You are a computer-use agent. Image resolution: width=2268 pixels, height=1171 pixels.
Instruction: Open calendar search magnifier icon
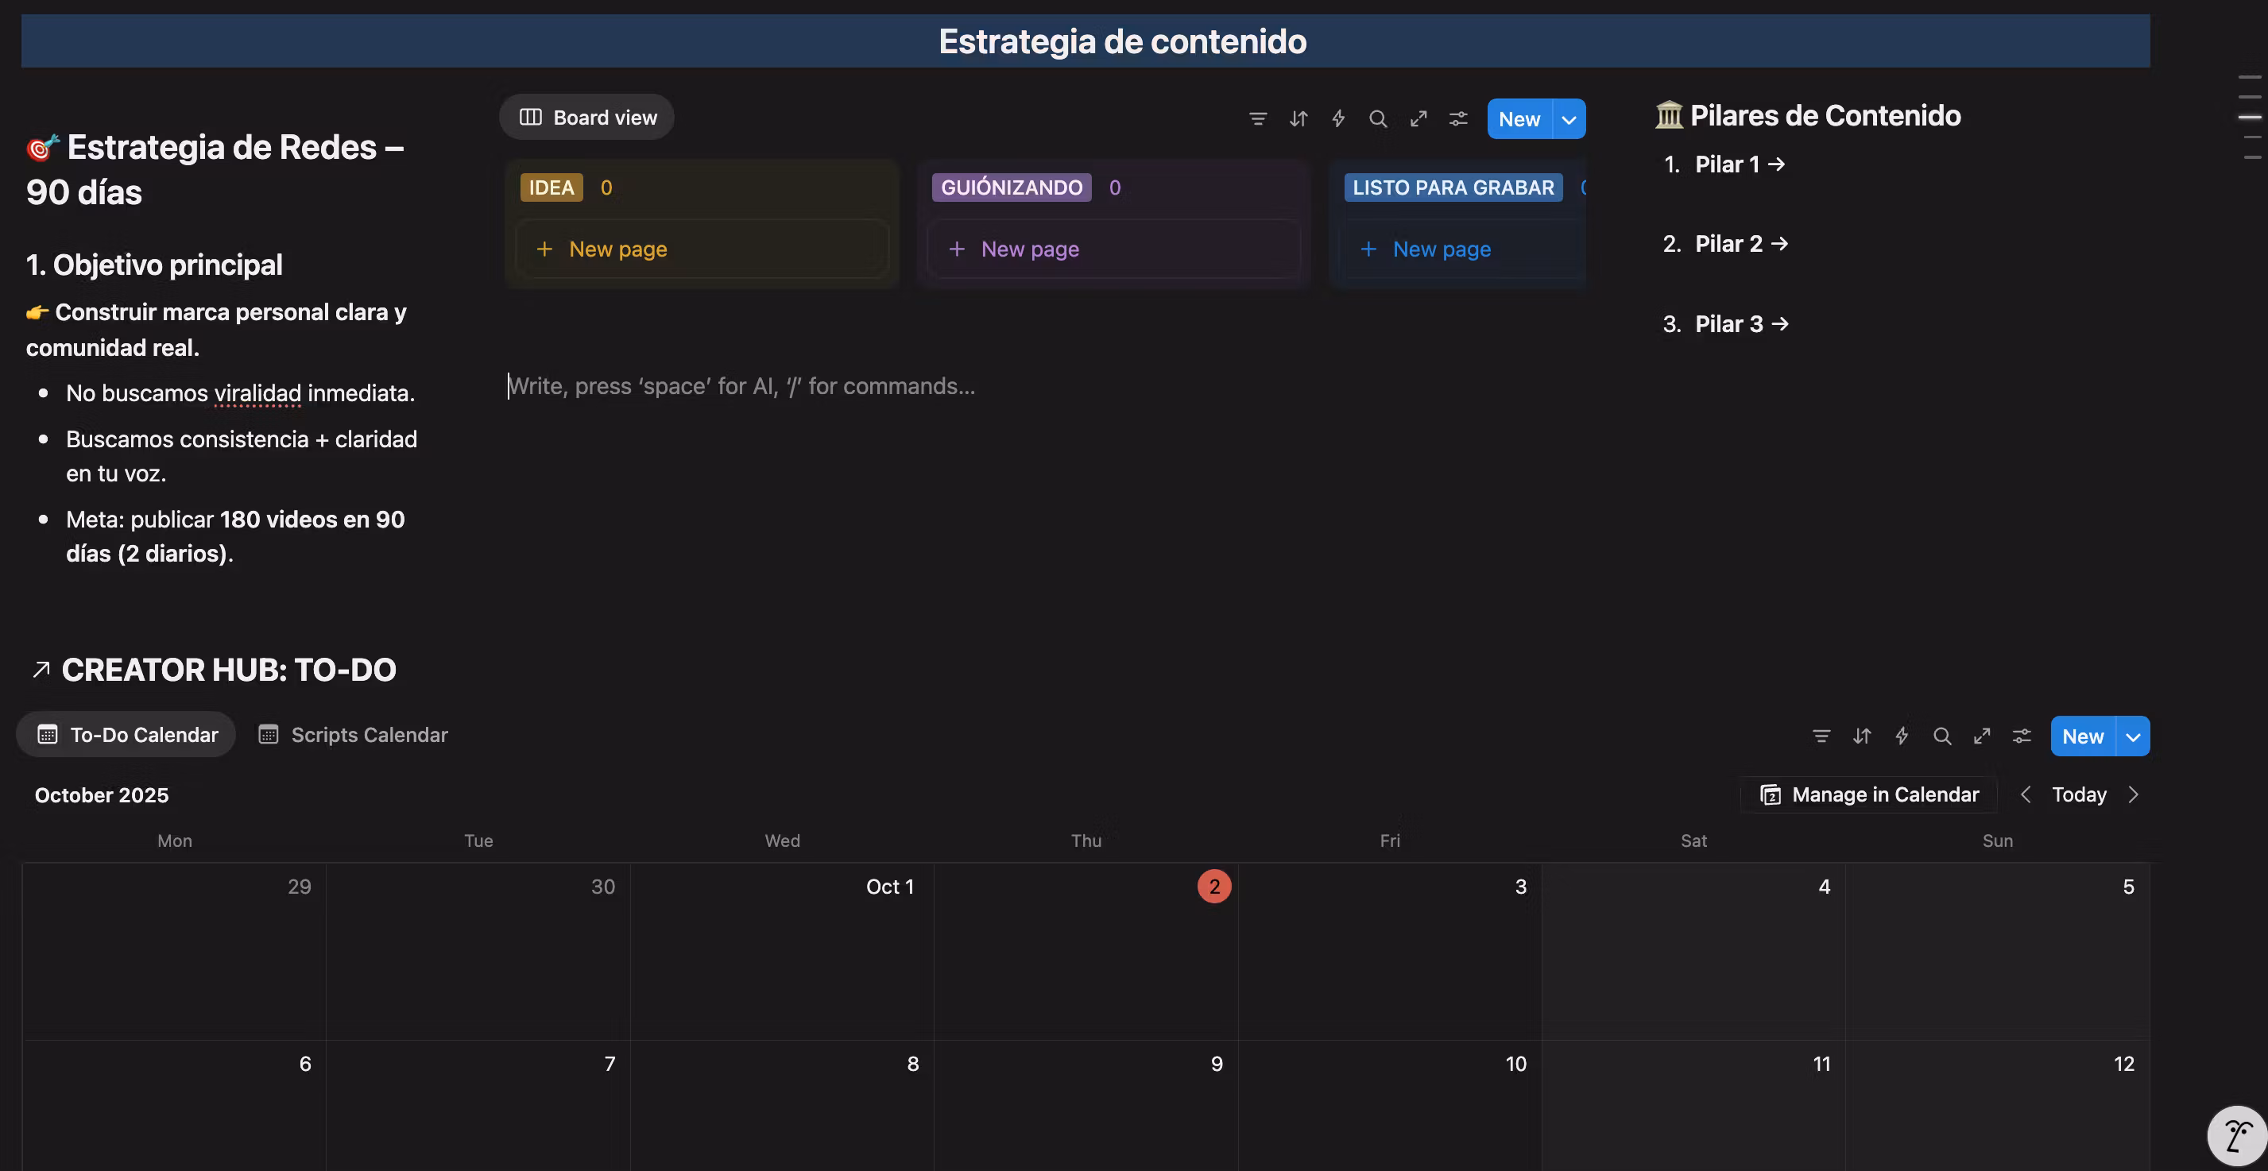(1941, 736)
